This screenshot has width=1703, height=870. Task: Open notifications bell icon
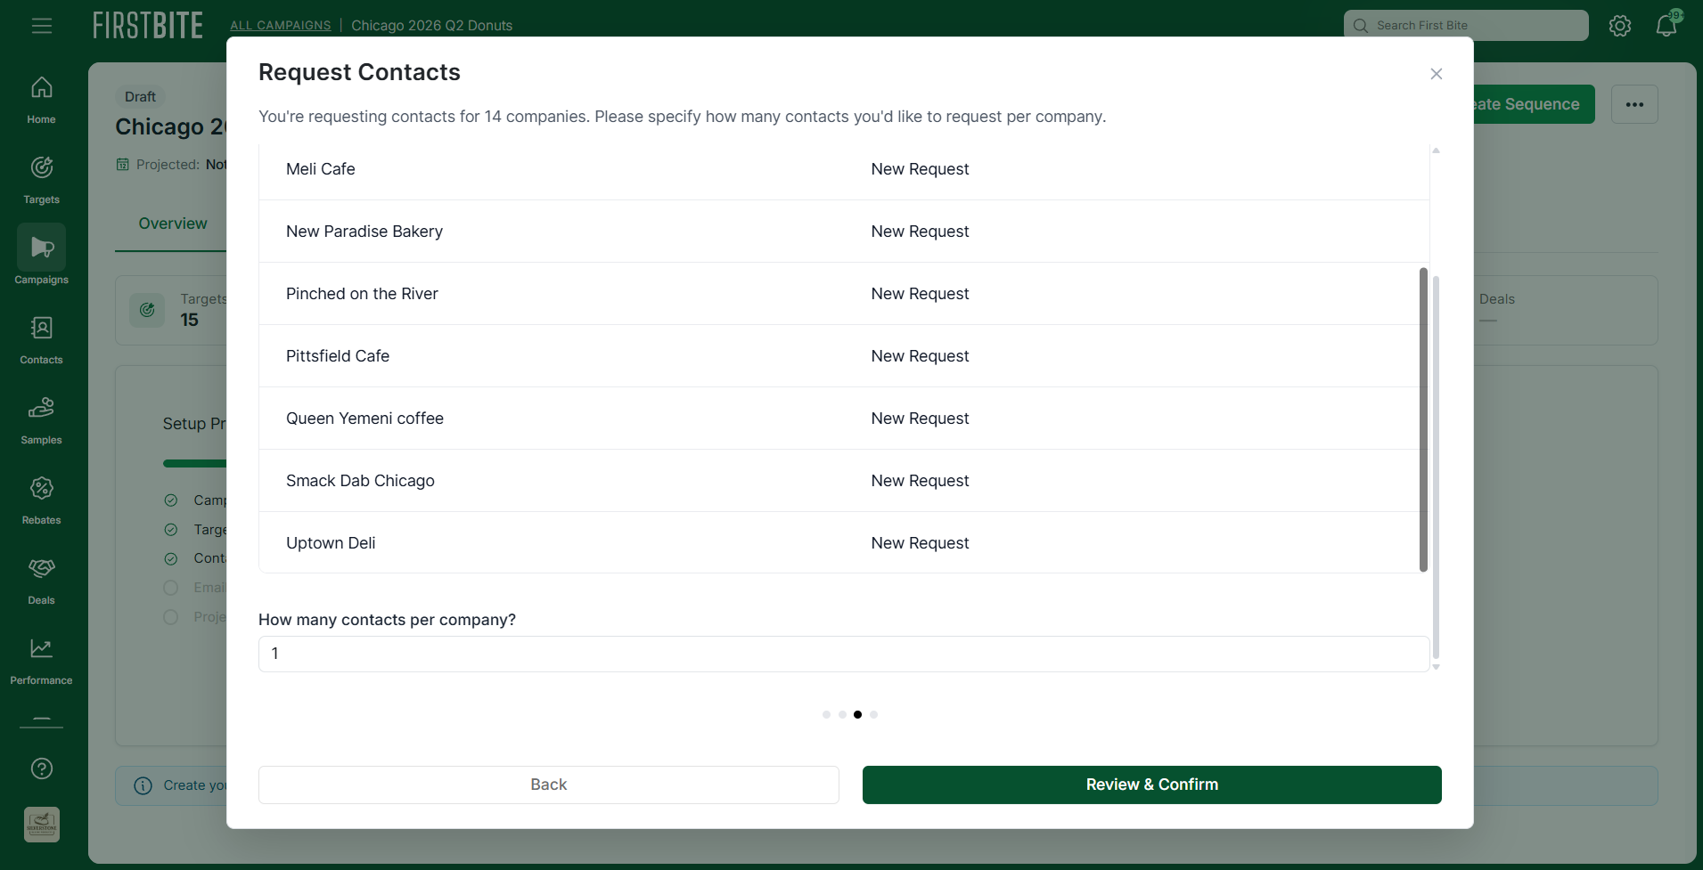coord(1666,25)
